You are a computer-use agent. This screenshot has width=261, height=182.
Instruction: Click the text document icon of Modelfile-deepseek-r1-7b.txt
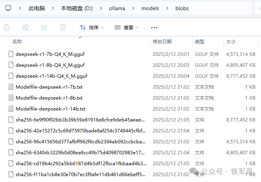click(x=11, y=87)
